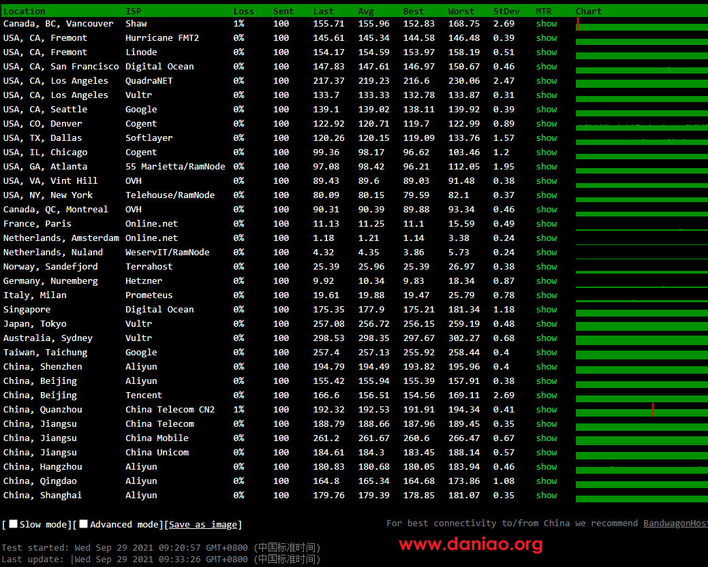This screenshot has height=567, width=708.
Task: Show MTR for Nuremberg Hetzner row
Action: [x=547, y=281]
